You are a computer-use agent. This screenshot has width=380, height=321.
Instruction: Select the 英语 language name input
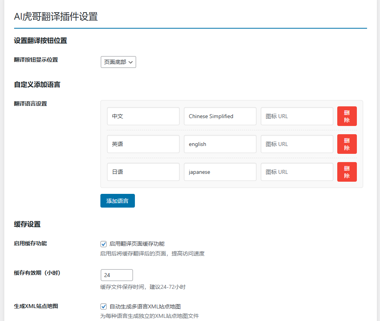(143, 144)
